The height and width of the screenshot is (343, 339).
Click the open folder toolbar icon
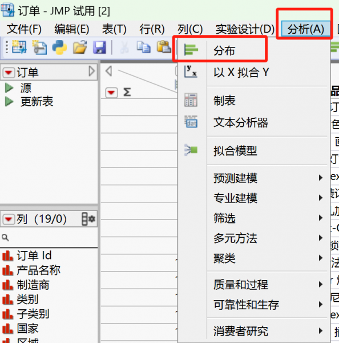80,47
